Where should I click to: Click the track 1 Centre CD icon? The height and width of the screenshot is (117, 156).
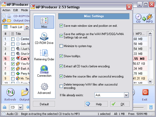pyautogui.click(x=18, y=39)
